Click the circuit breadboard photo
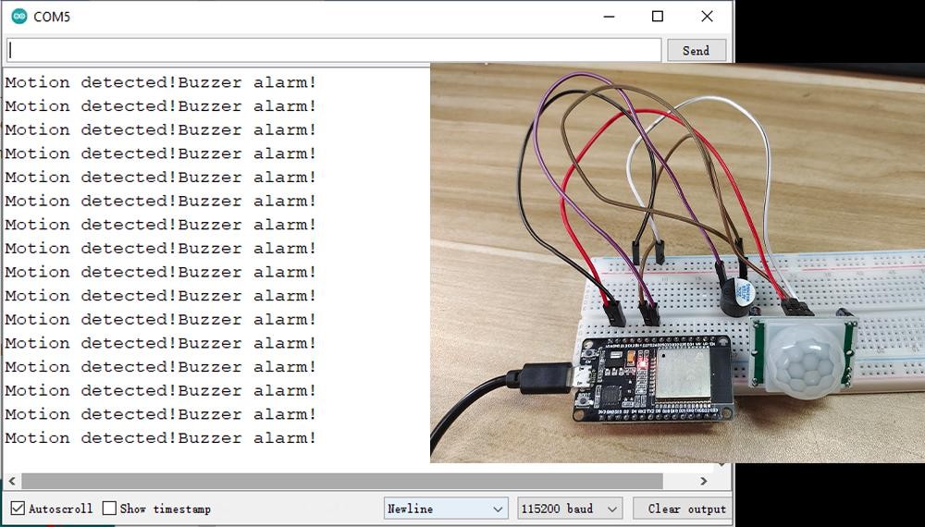Viewport: 925px width, 527px height. (677, 263)
